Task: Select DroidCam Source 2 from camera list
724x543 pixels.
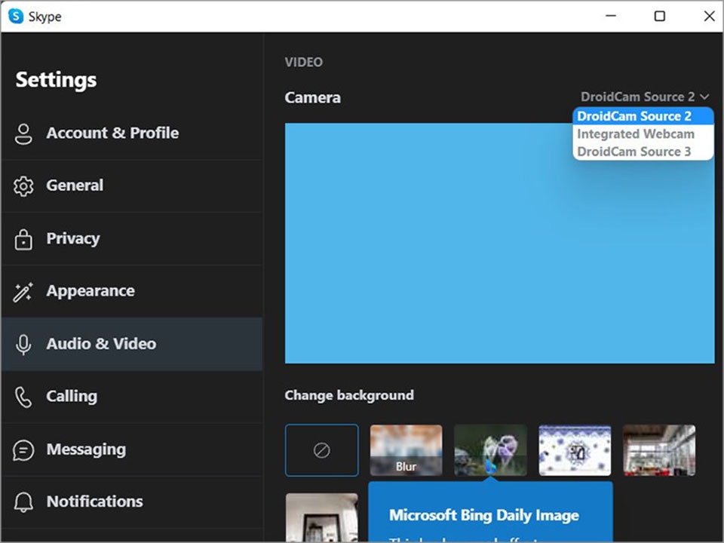Action: click(x=634, y=116)
